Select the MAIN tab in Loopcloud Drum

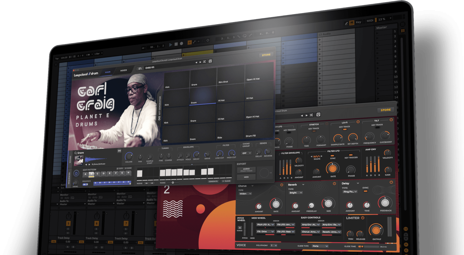(x=108, y=72)
